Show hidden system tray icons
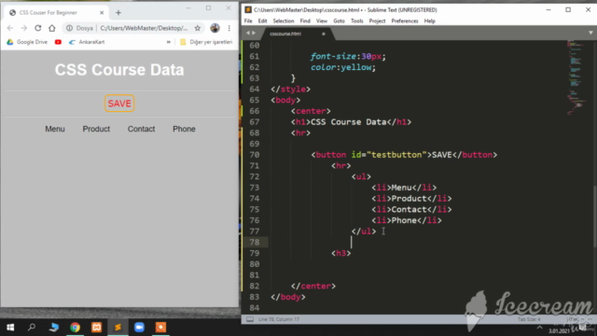Image resolution: width=597 pixels, height=336 pixels. point(539,328)
